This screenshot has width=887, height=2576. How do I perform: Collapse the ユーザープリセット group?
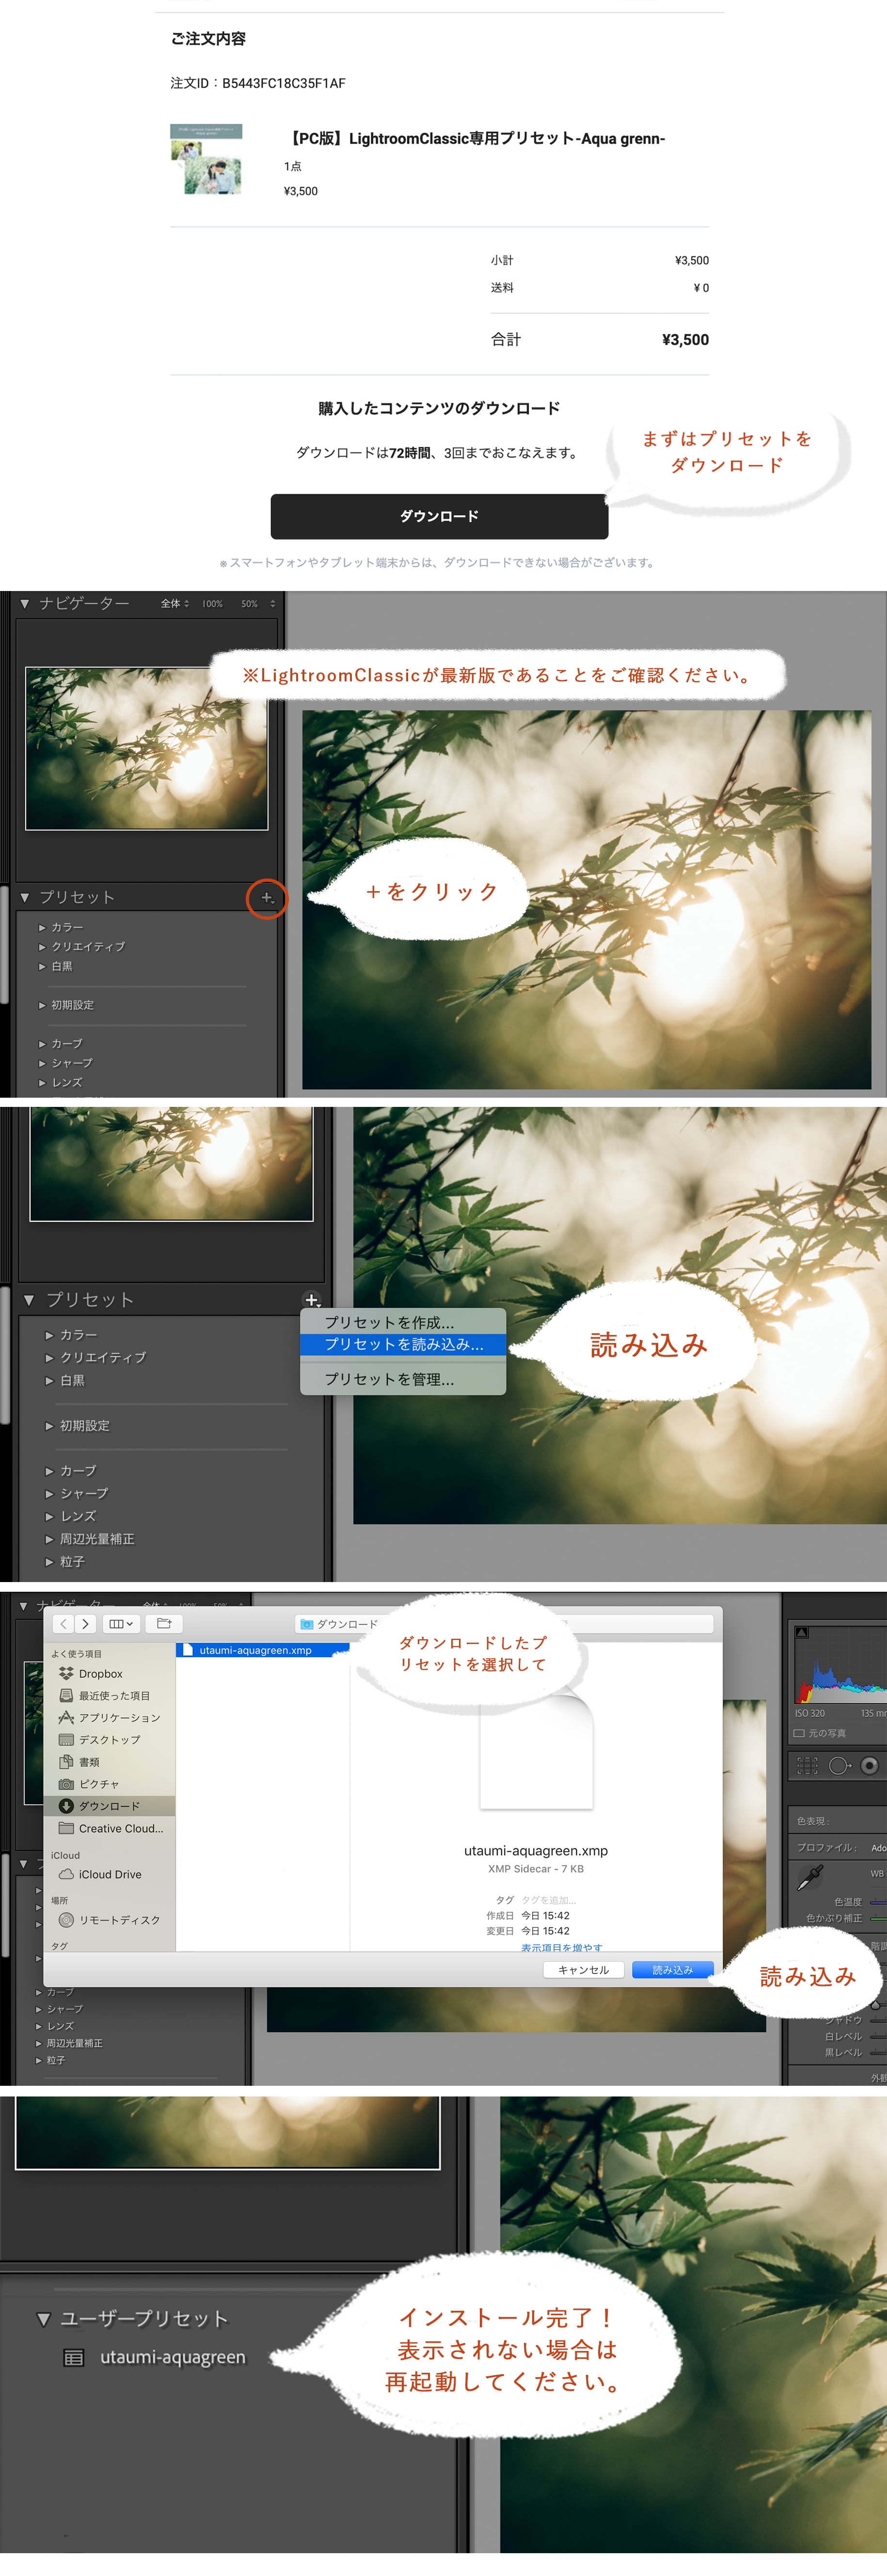click(x=43, y=2319)
